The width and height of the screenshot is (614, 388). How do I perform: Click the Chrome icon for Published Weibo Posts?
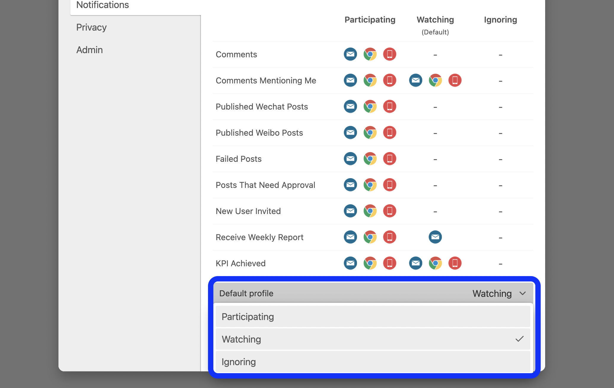point(370,132)
